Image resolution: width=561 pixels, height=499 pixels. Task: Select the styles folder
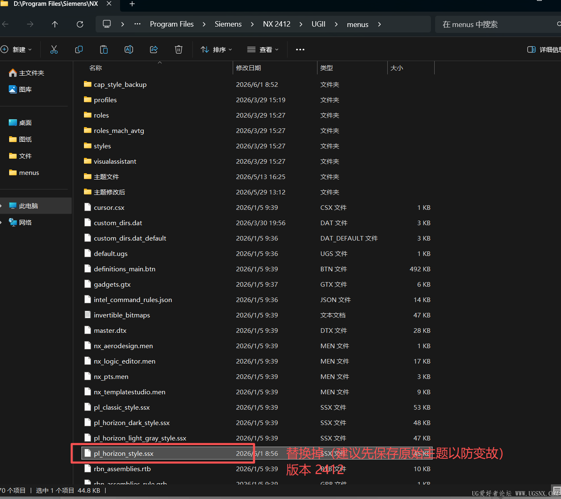257,146
